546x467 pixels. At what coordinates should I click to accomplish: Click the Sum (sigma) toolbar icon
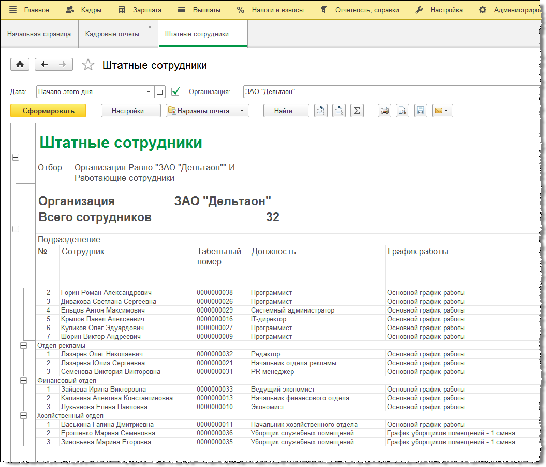357,111
